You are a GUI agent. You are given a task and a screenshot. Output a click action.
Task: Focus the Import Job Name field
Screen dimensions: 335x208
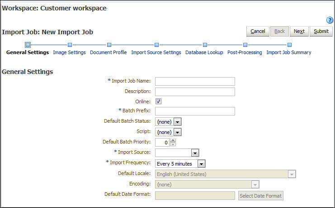click(x=195, y=81)
